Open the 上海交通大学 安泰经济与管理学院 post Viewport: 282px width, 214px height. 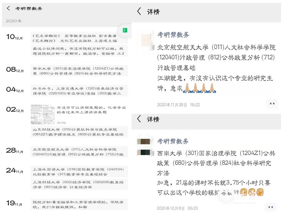pos(79,91)
